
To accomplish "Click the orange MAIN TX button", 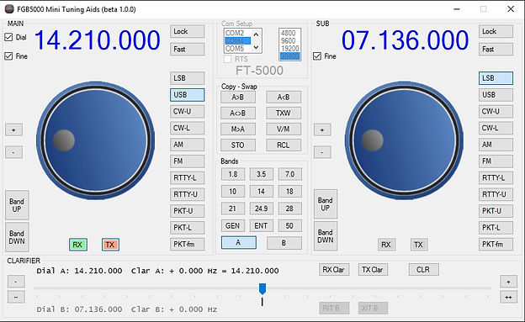I will (110, 245).
